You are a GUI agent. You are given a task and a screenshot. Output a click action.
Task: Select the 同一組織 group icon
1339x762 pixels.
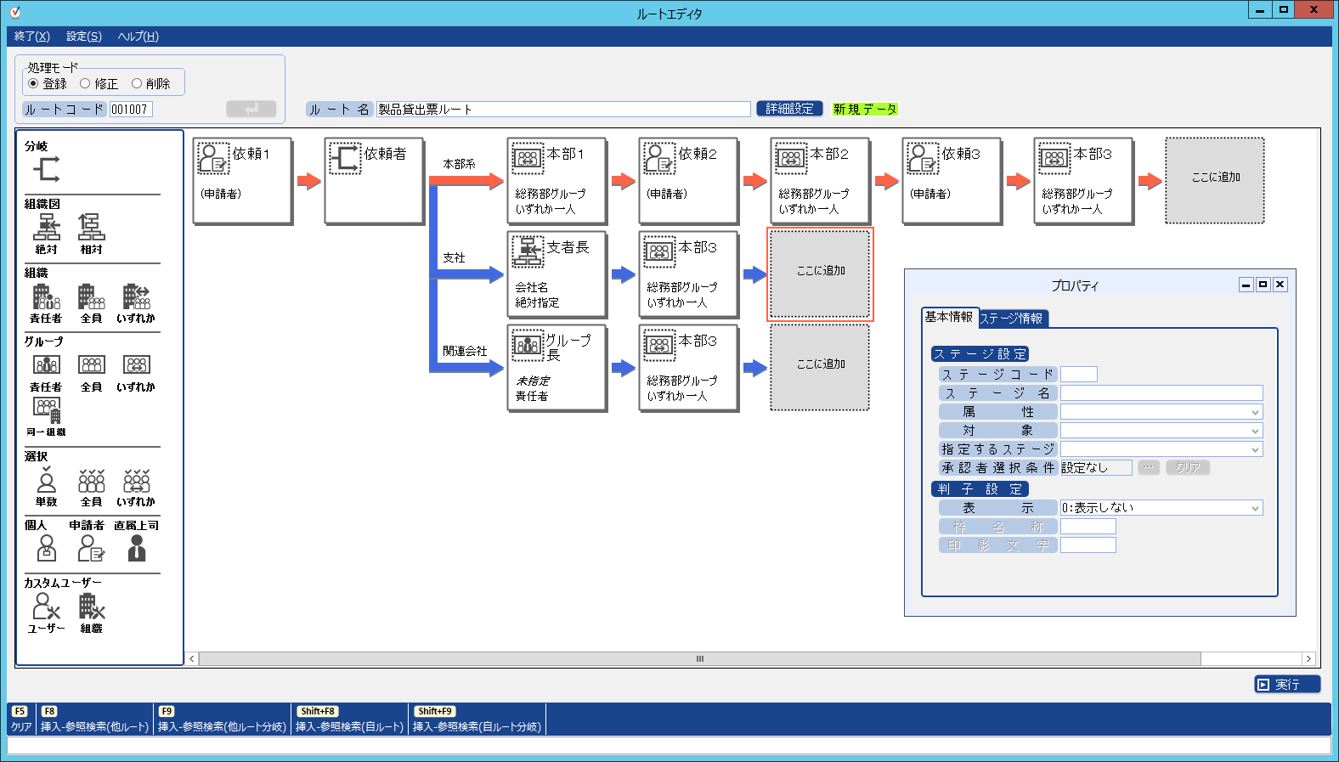47,411
